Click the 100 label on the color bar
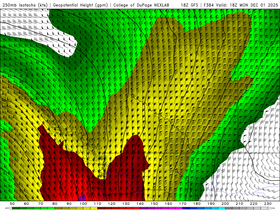This screenshot has width=280, height=210. [83, 204]
